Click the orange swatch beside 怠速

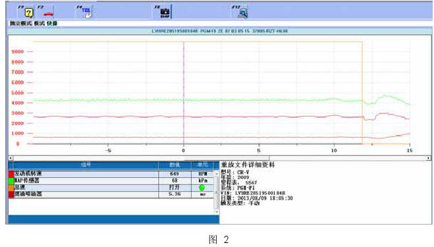click(11, 188)
